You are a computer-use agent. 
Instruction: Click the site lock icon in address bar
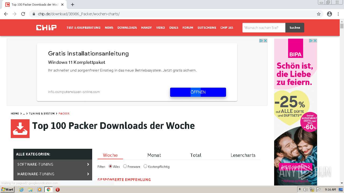coord(34,14)
